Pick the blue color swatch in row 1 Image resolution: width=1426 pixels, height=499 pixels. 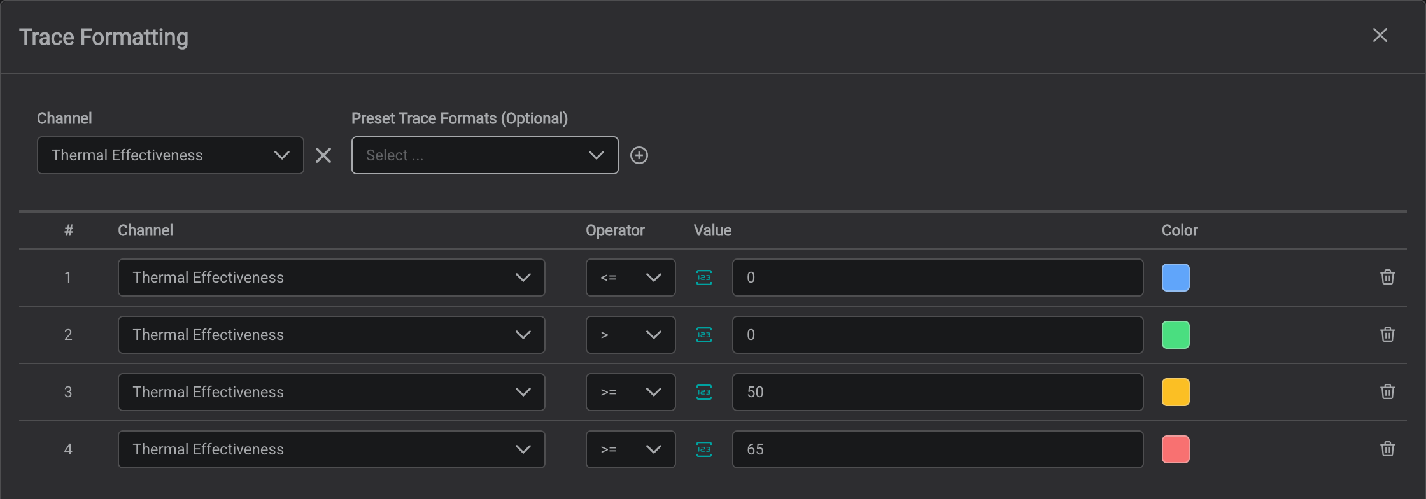[x=1176, y=278]
